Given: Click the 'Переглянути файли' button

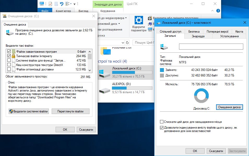Looking at the screenshot, I should click(70, 111).
